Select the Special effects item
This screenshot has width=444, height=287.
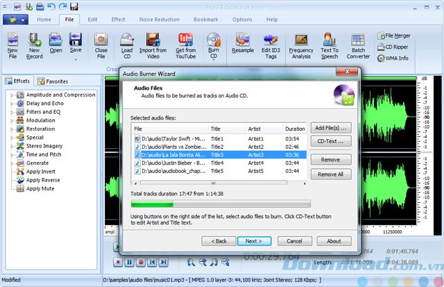35,138
